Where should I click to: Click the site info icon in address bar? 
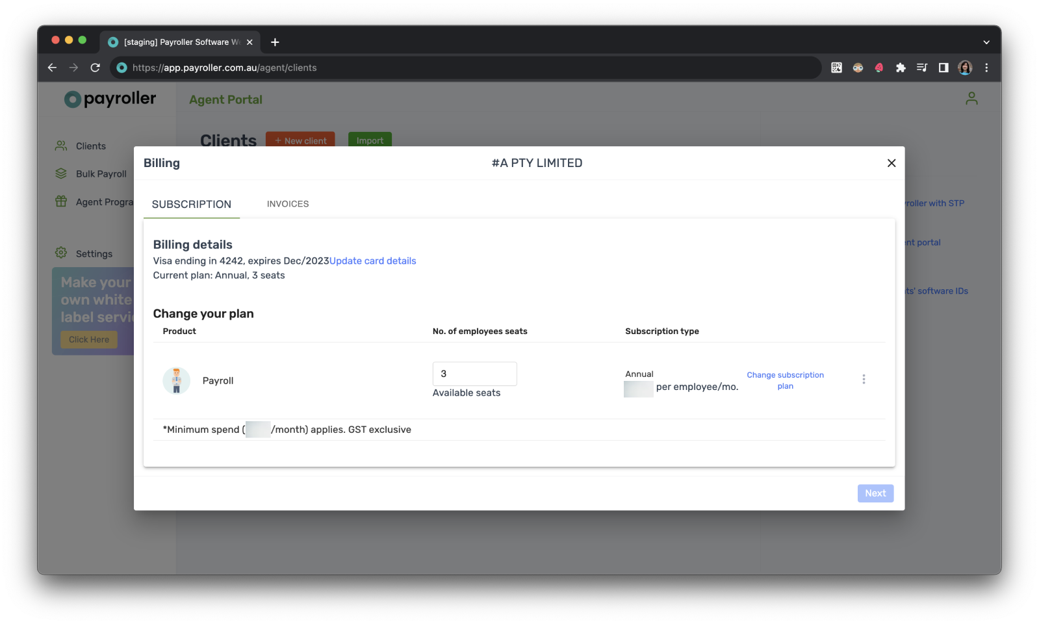point(122,68)
